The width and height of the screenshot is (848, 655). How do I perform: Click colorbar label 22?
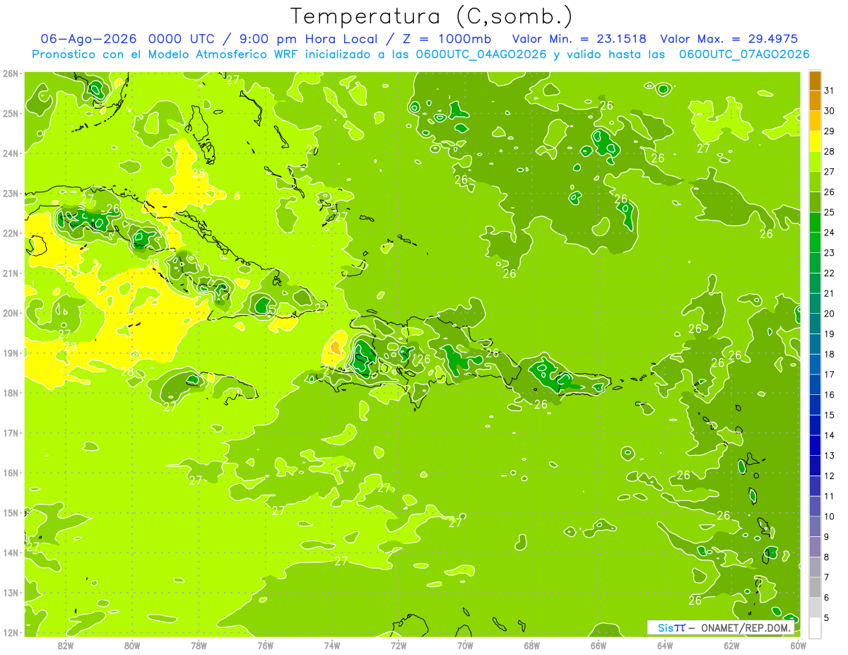tap(829, 273)
